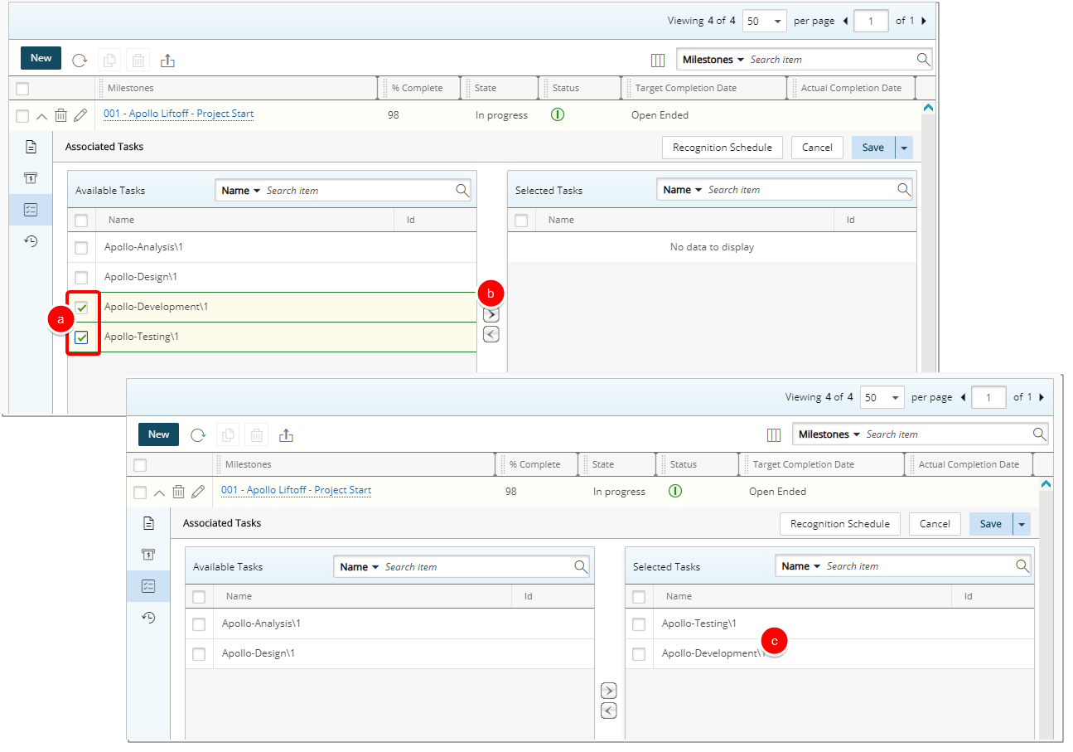Click Save in the front window
This screenshot has width=1073, height=752.
991,524
